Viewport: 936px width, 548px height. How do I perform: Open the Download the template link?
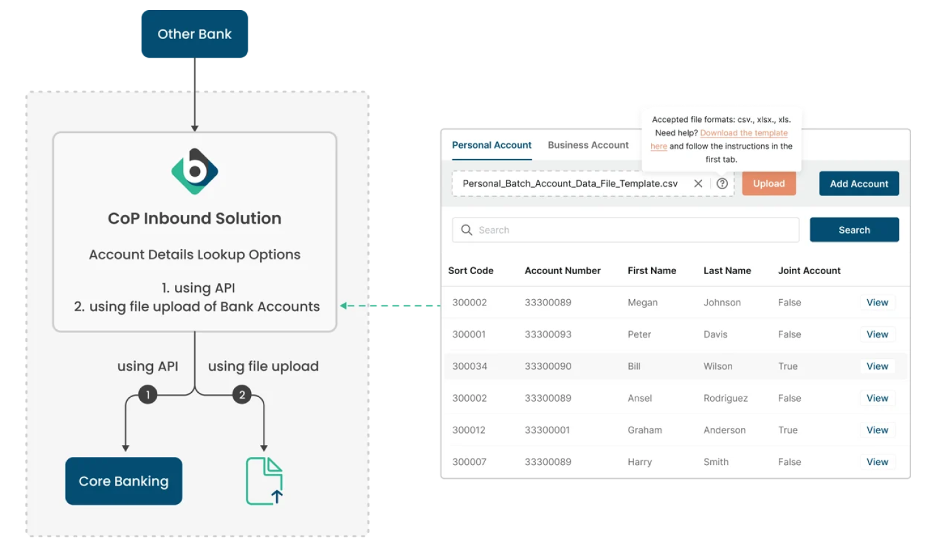[744, 133]
